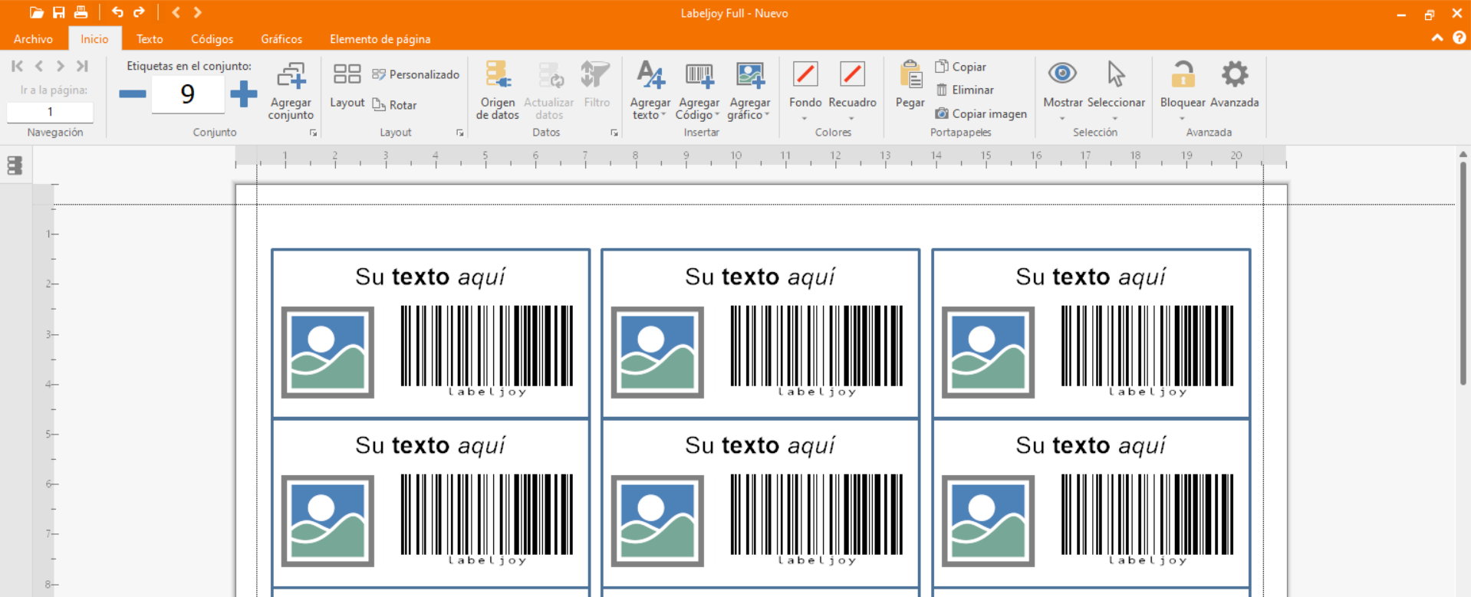
Task: Select barcode in top-middle label
Action: click(817, 350)
